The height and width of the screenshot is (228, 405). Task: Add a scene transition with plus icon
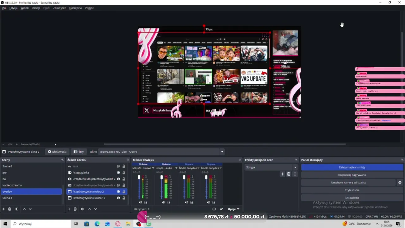coord(282,174)
